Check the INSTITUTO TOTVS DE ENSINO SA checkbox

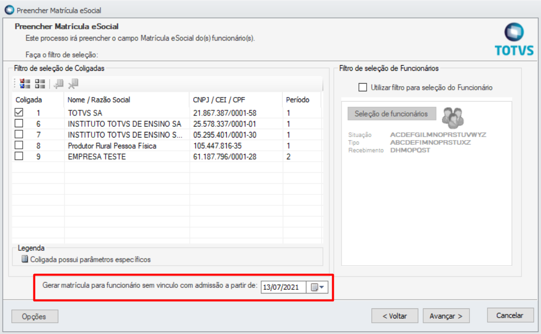[19, 123]
